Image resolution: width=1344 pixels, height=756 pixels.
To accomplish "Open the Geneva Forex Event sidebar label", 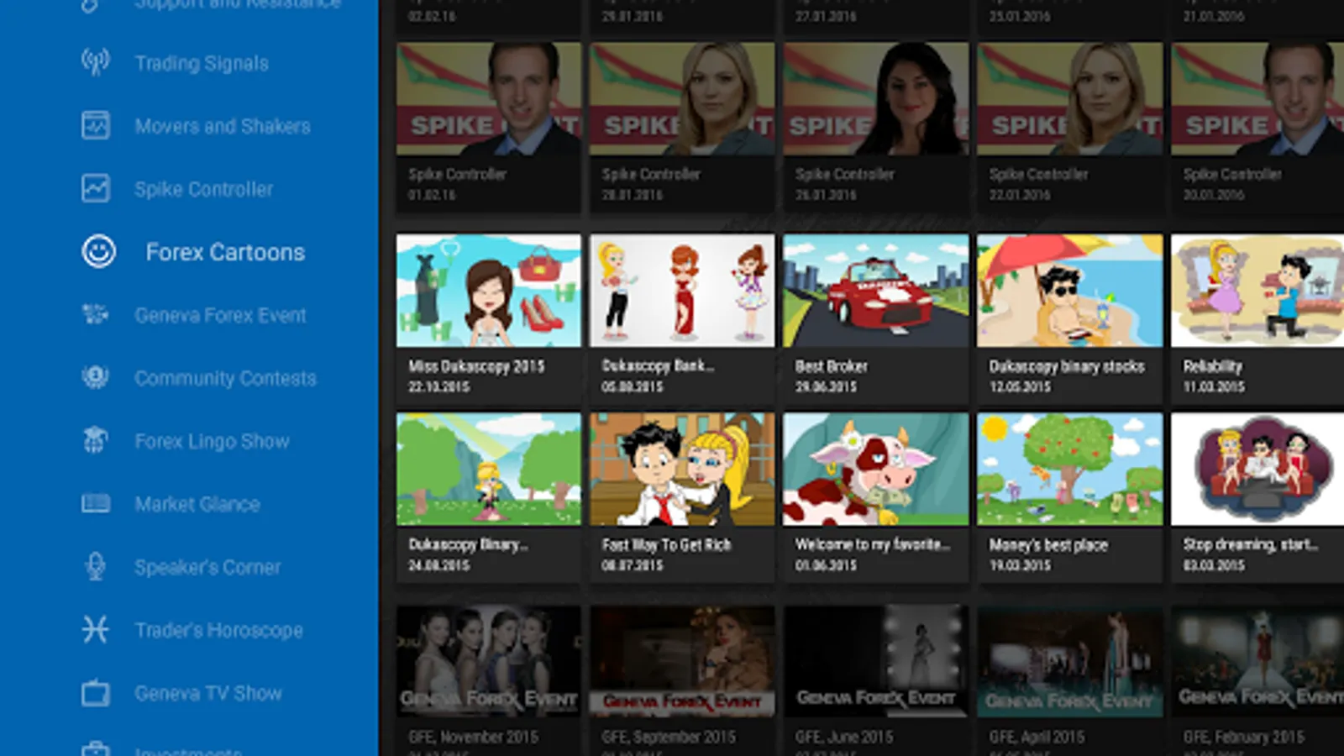I will coord(221,315).
